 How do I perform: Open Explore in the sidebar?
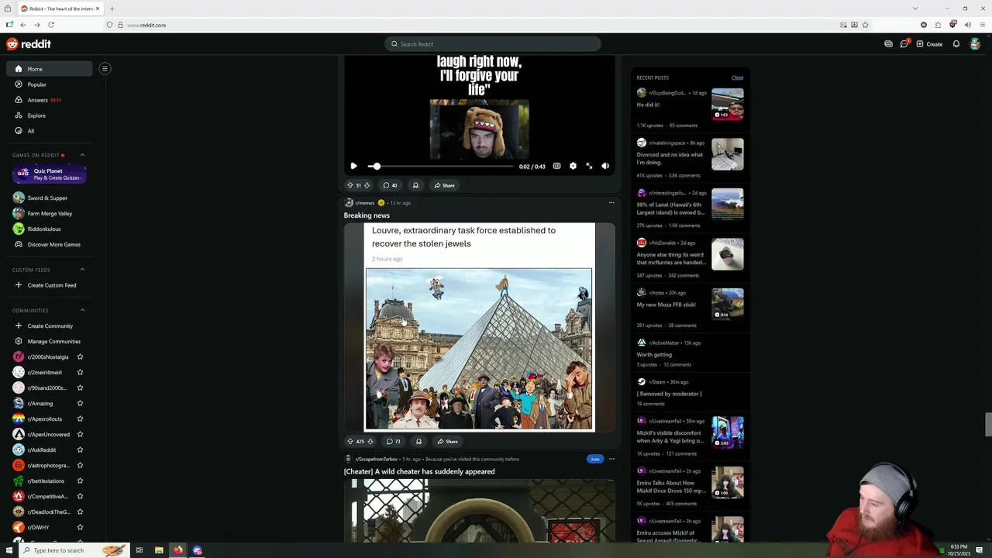50,115
